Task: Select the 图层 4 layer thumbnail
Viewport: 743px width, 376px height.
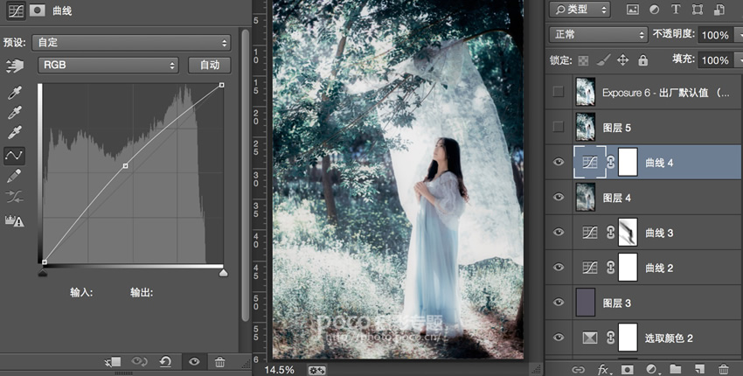Action: tap(584, 197)
